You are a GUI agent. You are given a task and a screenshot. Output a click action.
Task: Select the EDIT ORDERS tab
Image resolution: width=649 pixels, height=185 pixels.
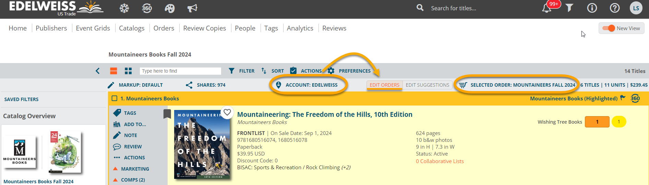[384, 85]
